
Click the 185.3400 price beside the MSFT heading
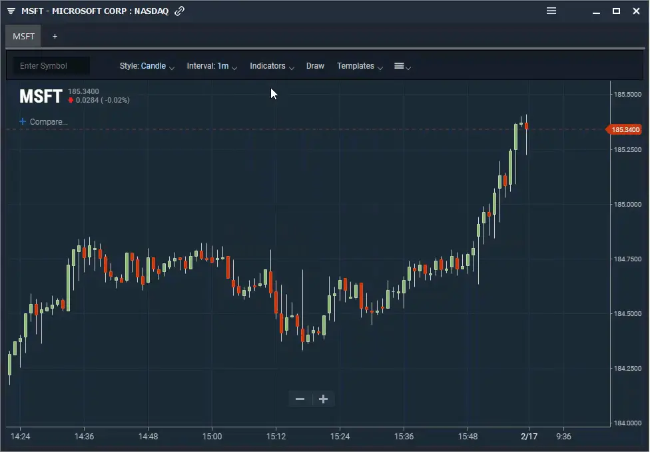83,91
